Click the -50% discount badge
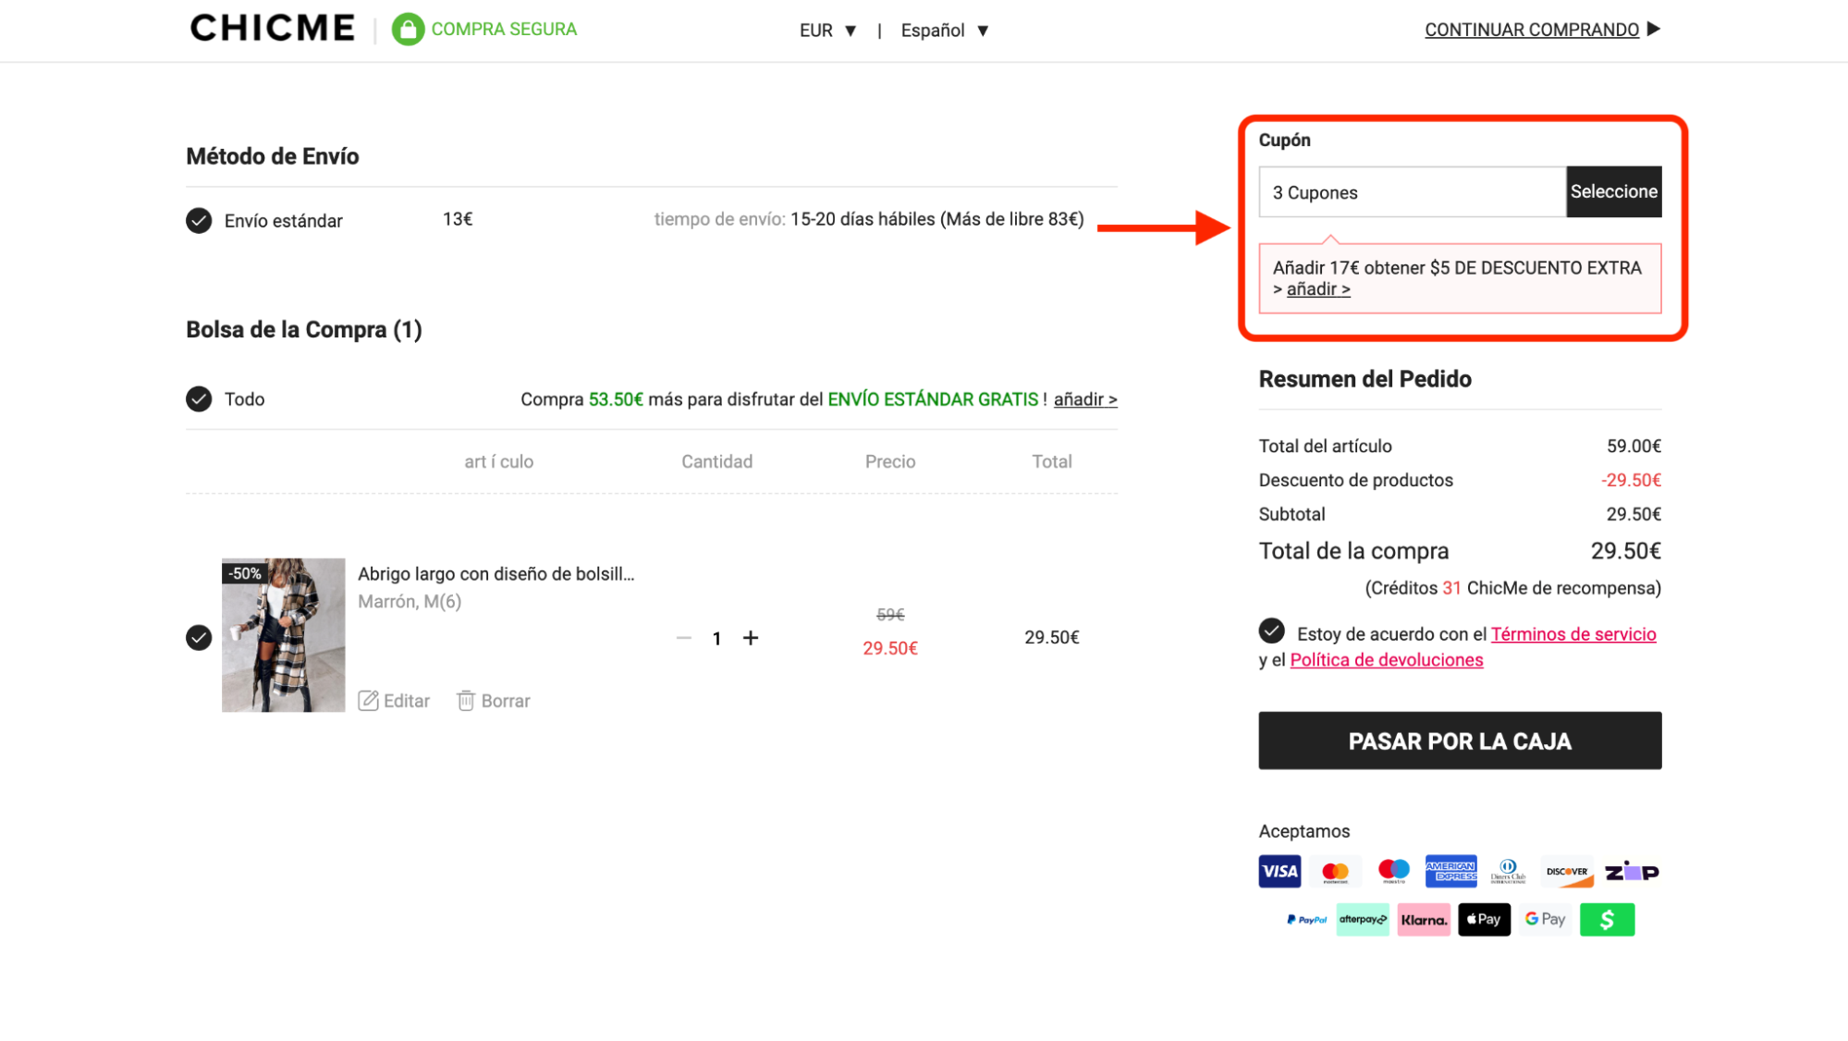 245,573
